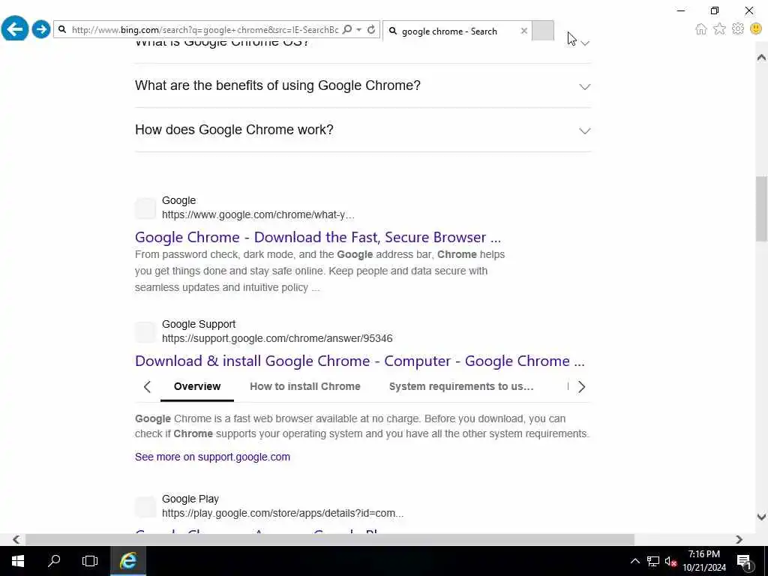Click the vertical scrollbar down arrow
The image size is (768, 576).
pos(761,517)
